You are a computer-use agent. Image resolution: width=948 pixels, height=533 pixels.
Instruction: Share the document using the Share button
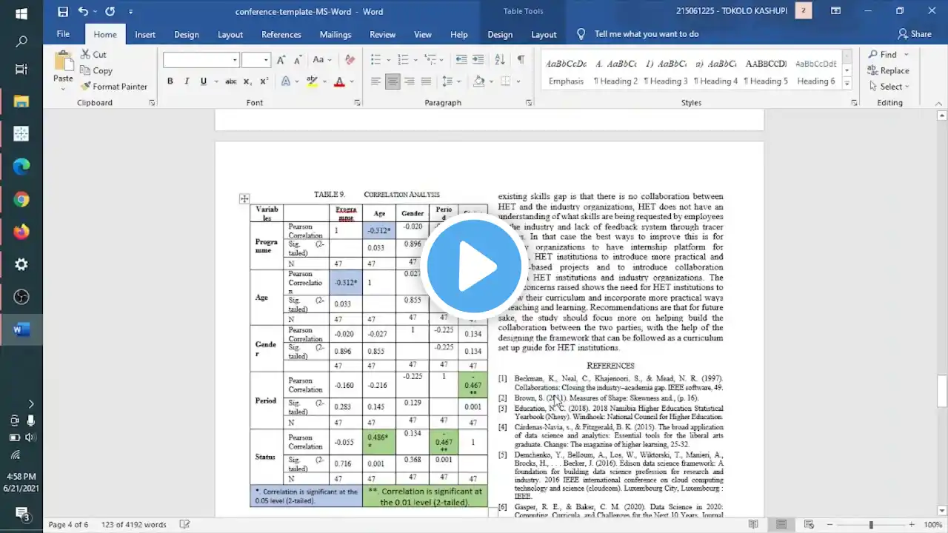915,34
